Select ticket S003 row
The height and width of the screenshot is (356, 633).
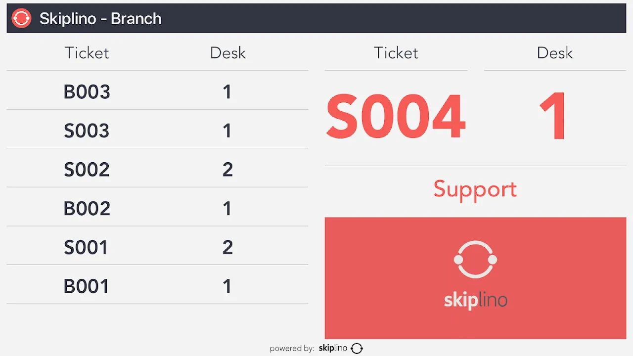click(x=157, y=130)
